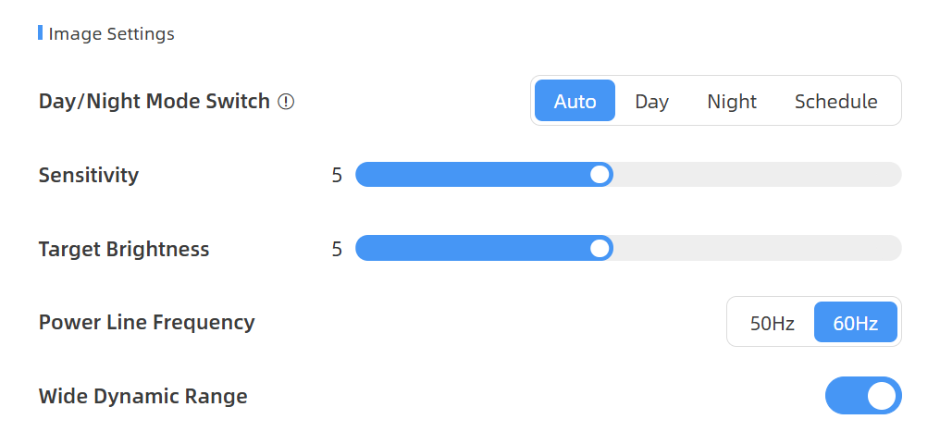Click the Wide Dynamic Range label

142,396
